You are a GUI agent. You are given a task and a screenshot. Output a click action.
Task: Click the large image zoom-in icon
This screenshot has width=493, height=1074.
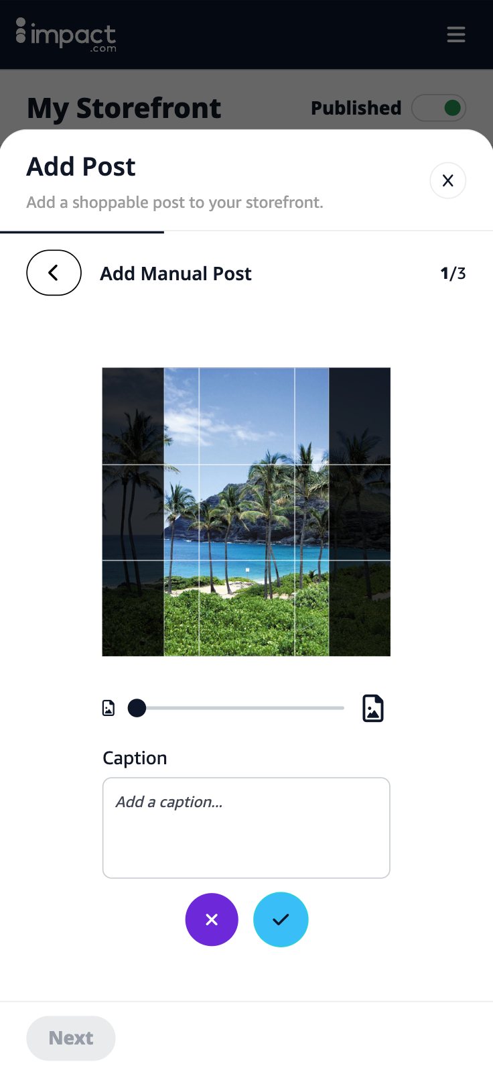click(373, 708)
